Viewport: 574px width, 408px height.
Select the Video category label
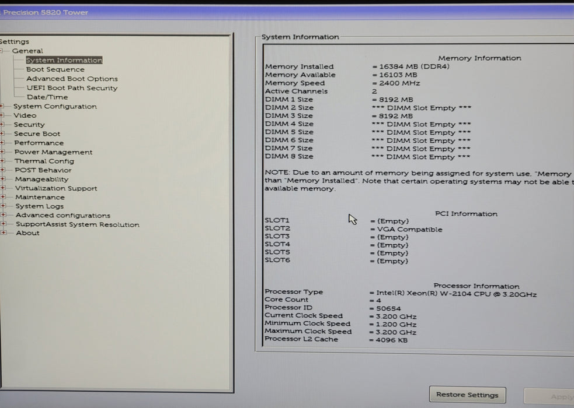point(25,115)
